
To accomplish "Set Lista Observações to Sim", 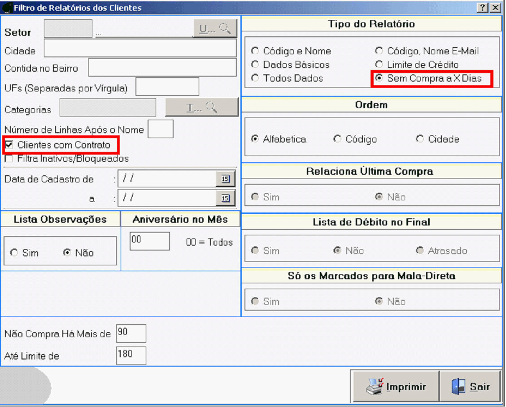I will point(13,253).
